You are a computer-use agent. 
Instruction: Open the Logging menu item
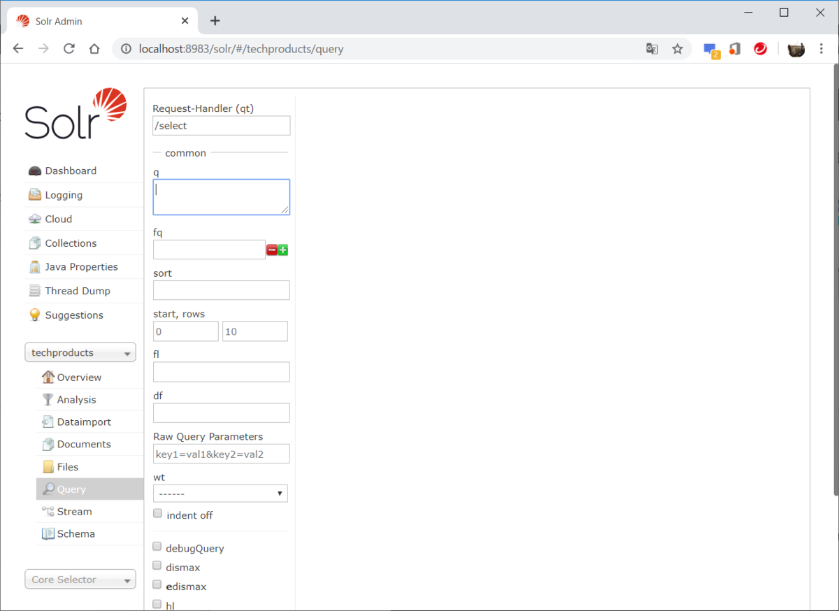tap(64, 195)
